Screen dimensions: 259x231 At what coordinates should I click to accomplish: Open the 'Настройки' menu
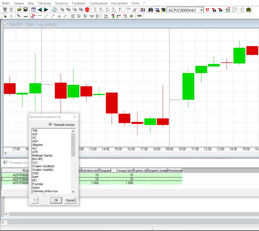pyautogui.click(x=119, y=3)
